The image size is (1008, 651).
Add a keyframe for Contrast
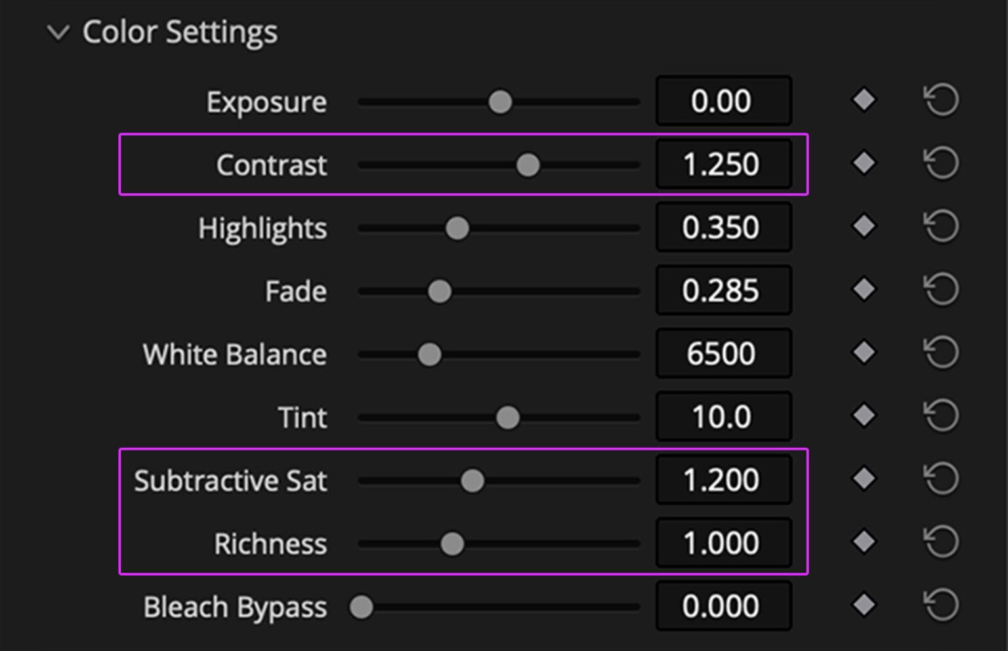(863, 163)
